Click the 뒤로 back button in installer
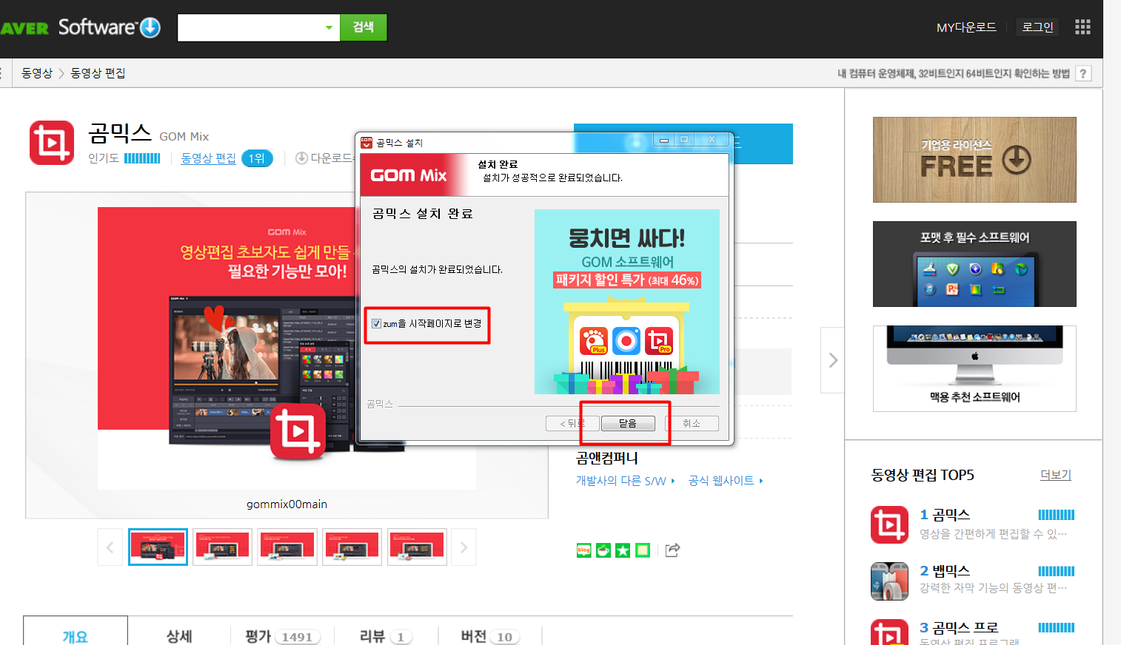The height and width of the screenshot is (645, 1121). (x=572, y=423)
